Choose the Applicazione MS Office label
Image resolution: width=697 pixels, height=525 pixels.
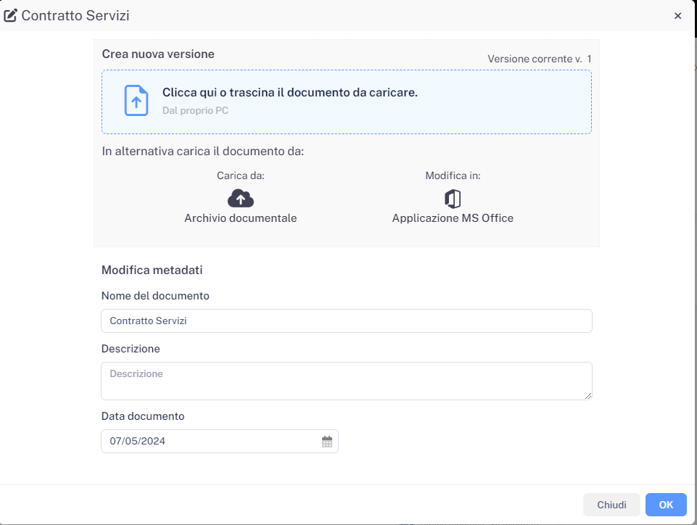(x=453, y=218)
